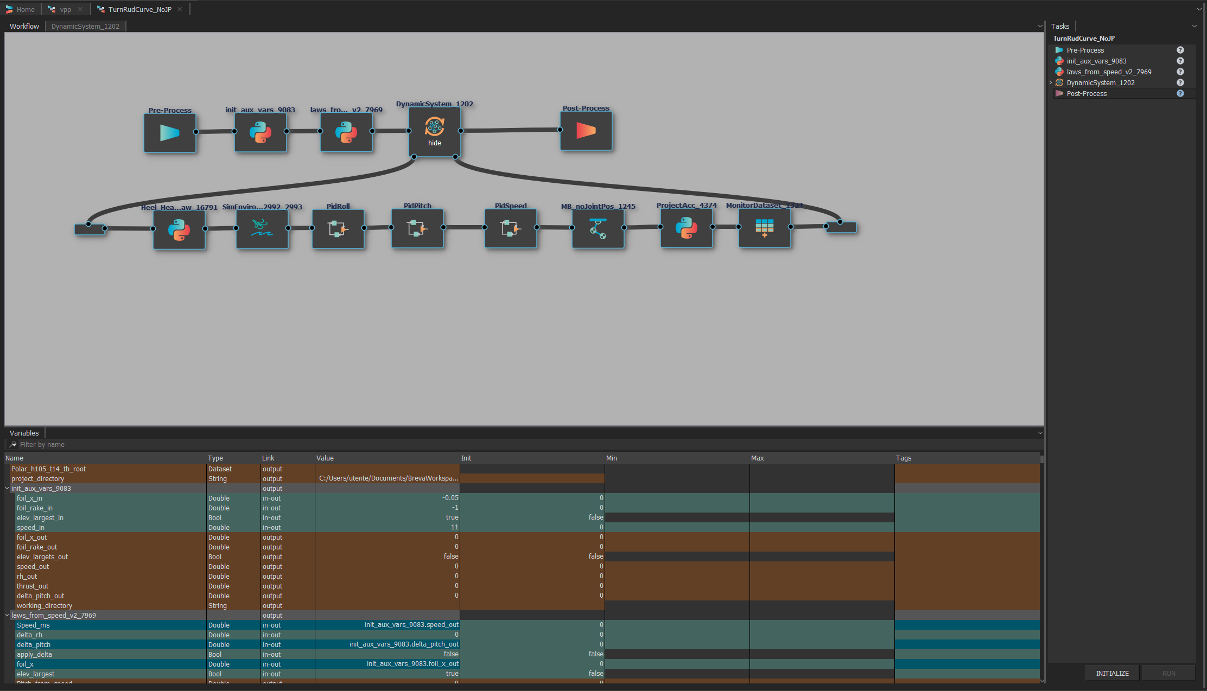
Task: Switch to the TurnRudCurve_NoJP tab
Action: [x=140, y=9]
